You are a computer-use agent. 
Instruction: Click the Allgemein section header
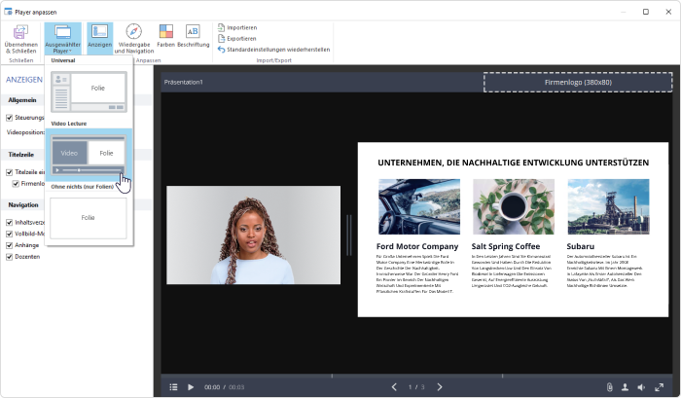tap(22, 100)
